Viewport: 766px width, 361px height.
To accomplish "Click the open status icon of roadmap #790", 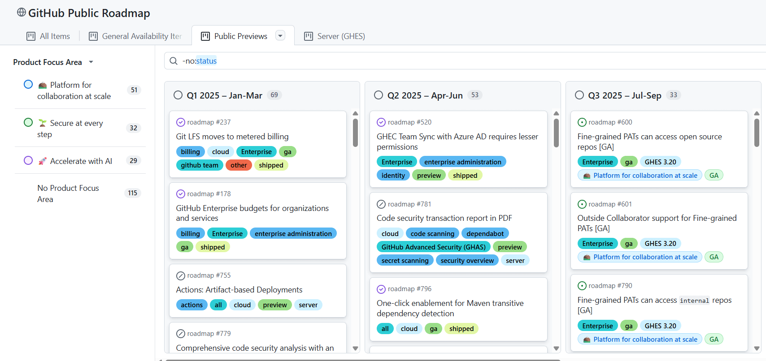I will coord(582,286).
